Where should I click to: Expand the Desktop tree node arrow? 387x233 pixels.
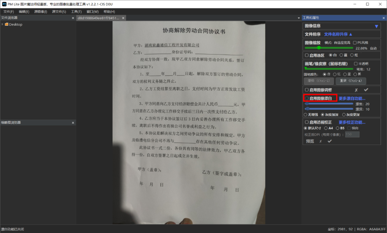tap(3, 24)
